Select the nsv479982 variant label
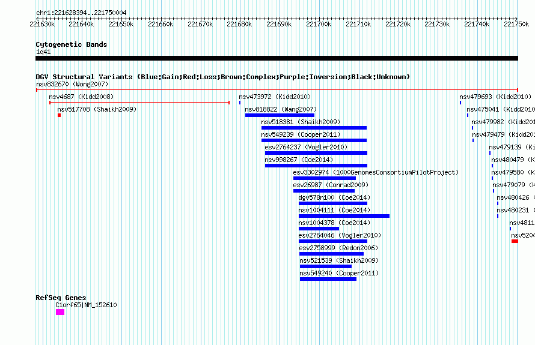This screenshot has width=535, height=345. (503, 122)
